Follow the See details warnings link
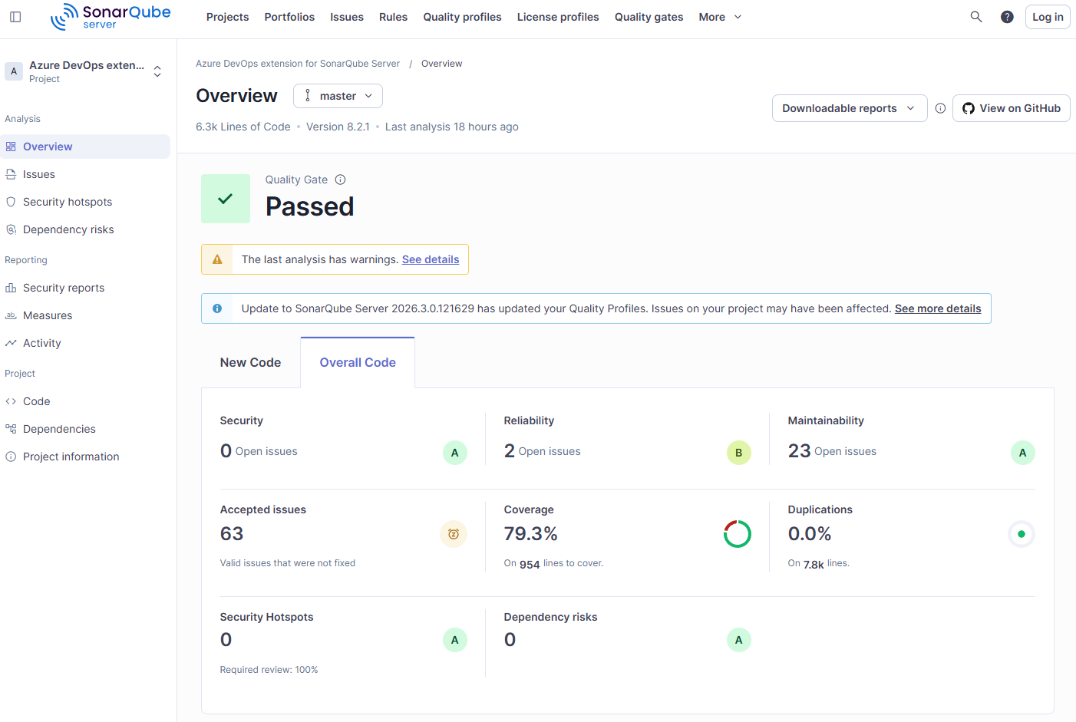The image size is (1076, 722). pos(431,259)
